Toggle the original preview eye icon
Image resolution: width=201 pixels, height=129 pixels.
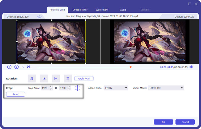tap(39, 17)
